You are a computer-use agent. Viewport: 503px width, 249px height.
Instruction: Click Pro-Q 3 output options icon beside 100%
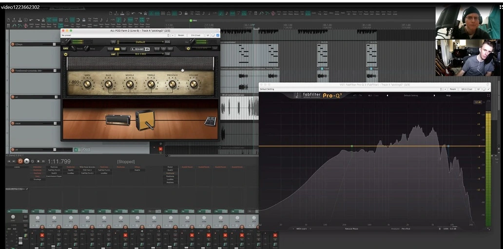(x=440, y=229)
